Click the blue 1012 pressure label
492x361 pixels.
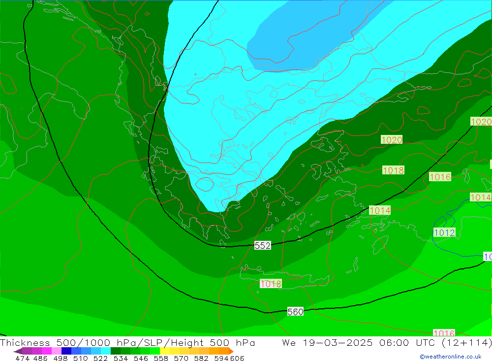tap(444, 232)
